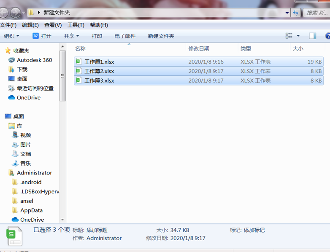Toggle the preview pane icon
Image resolution: width=330 pixels, height=252 pixels.
click(x=313, y=36)
